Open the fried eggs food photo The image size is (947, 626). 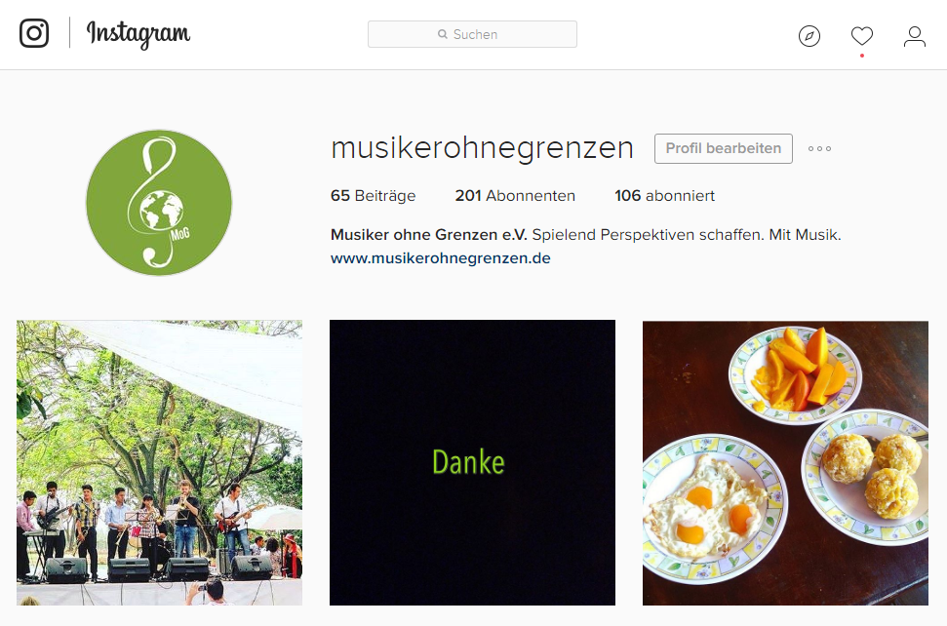pyautogui.click(x=785, y=463)
